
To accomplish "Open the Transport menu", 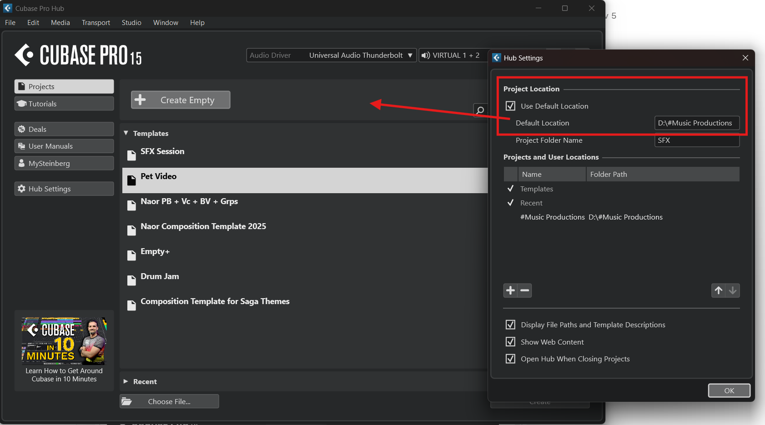I will tap(96, 23).
